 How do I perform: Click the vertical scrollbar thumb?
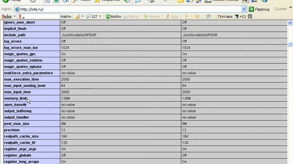[290, 44]
